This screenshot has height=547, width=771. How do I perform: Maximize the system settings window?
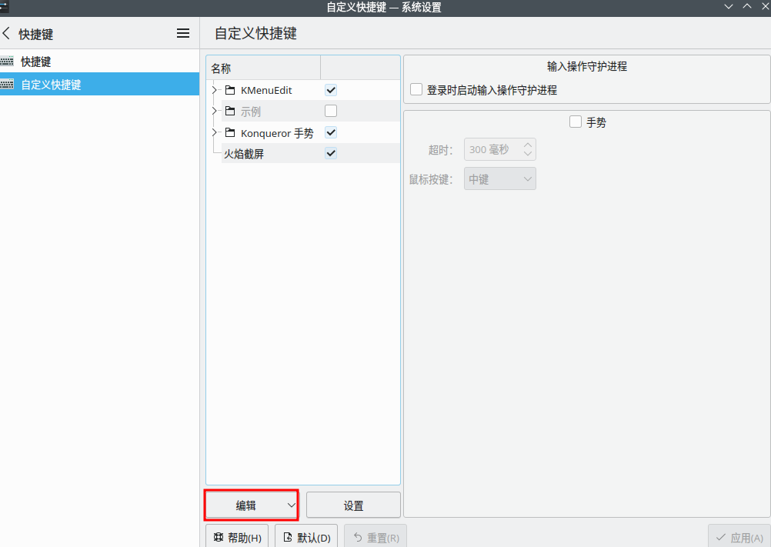click(x=747, y=6)
